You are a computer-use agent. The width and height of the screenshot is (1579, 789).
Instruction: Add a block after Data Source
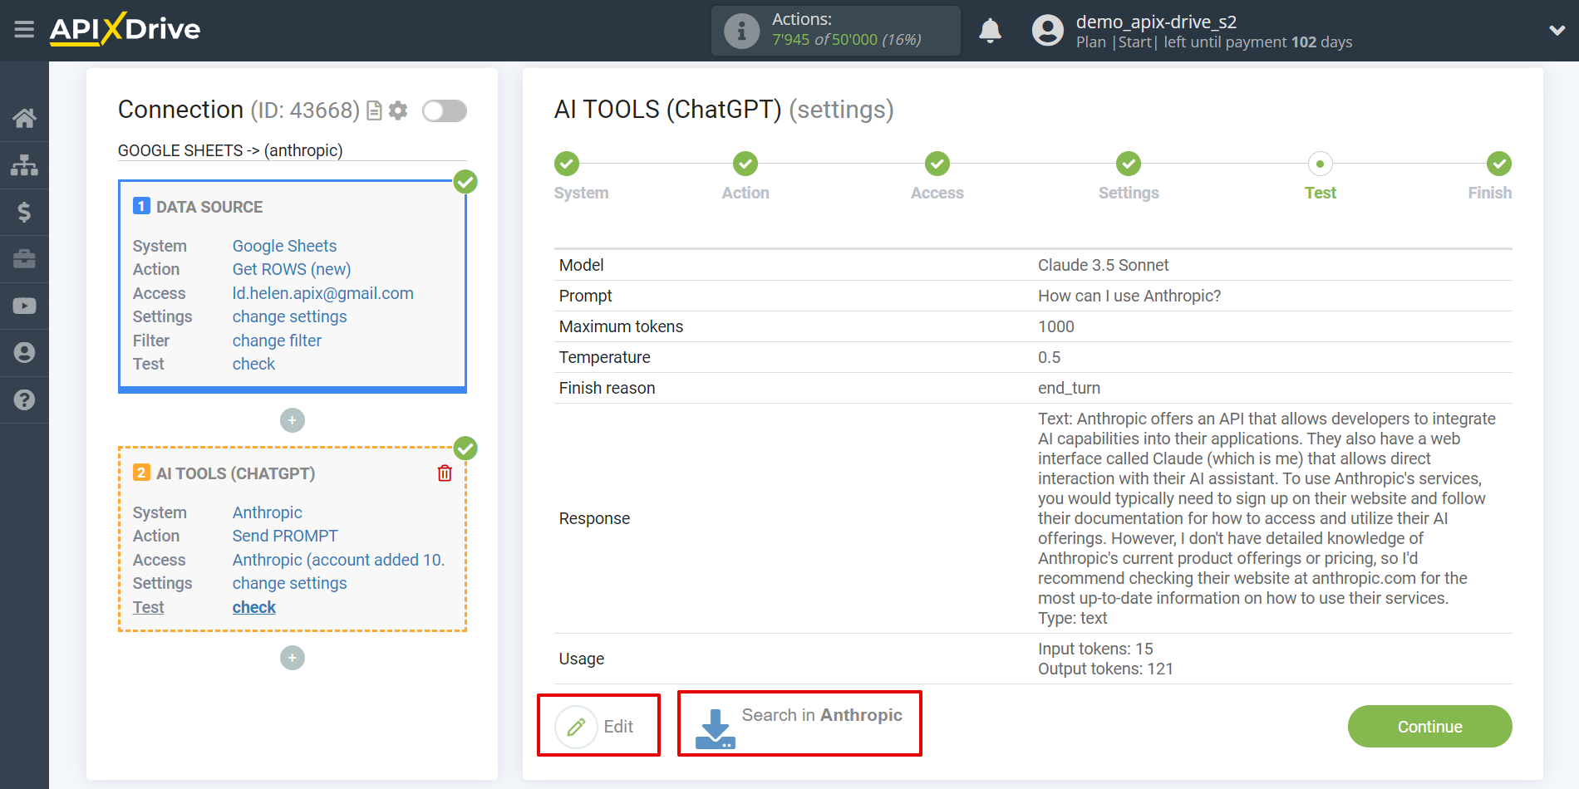point(293,420)
